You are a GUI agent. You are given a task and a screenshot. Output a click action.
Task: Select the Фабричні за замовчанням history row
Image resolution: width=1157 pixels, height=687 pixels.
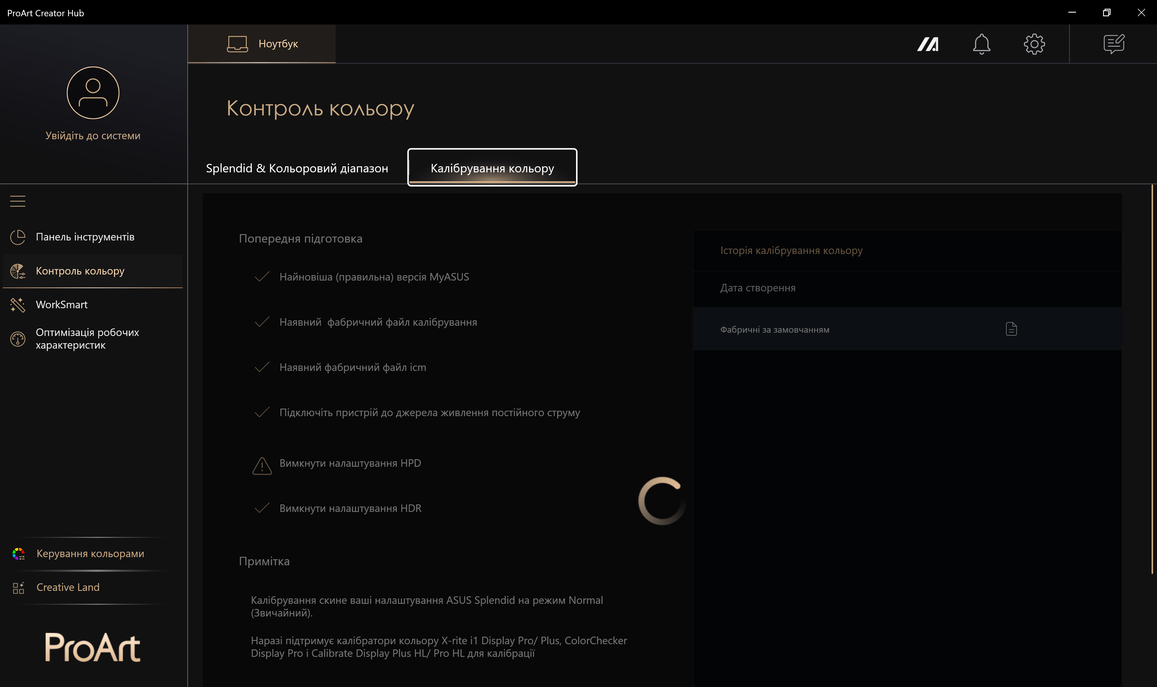click(775, 330)
